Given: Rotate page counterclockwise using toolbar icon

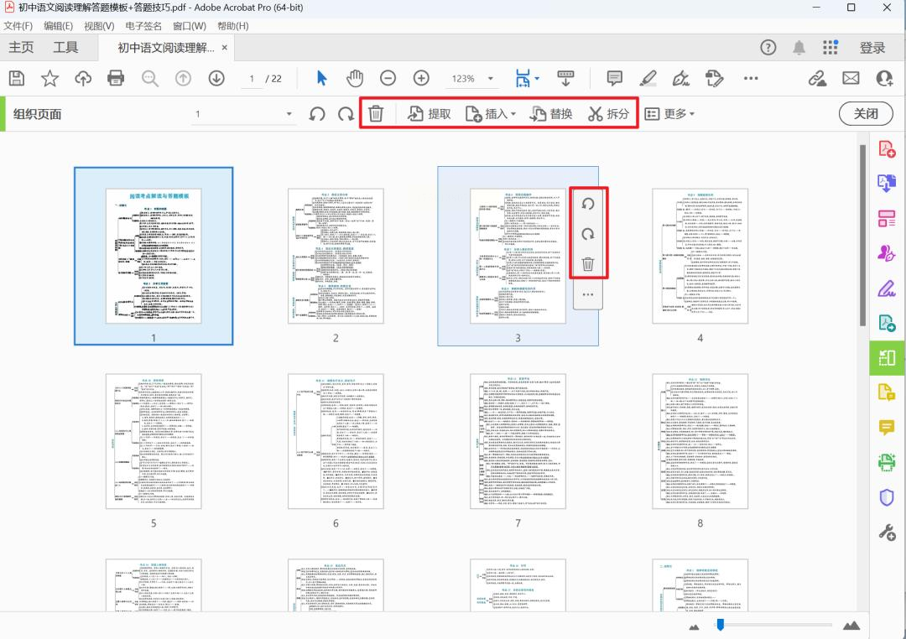Looking at the screenshot, I should coord(316,114).
